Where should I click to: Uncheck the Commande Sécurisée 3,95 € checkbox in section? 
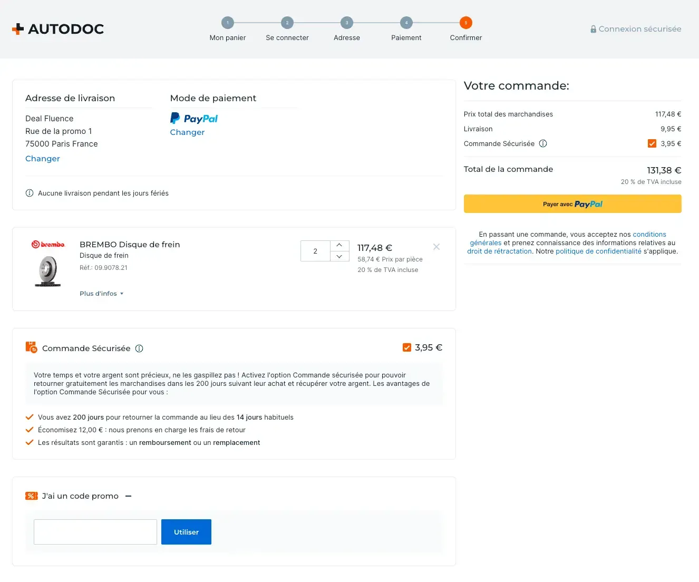(x=407, y=347)
